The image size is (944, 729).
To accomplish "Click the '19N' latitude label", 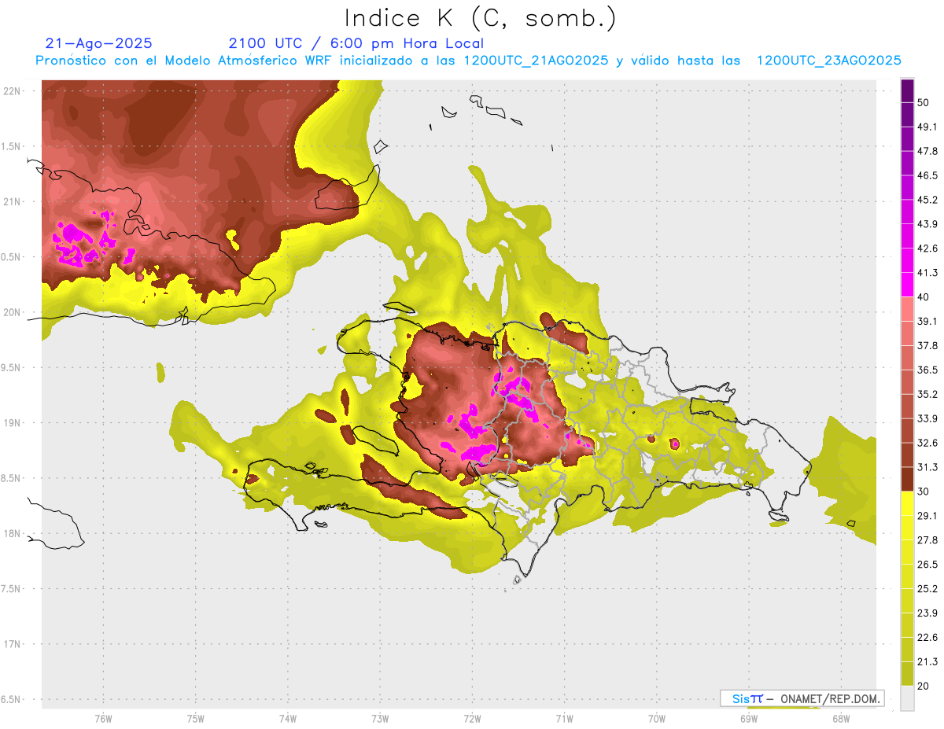I will pos(12,422).
